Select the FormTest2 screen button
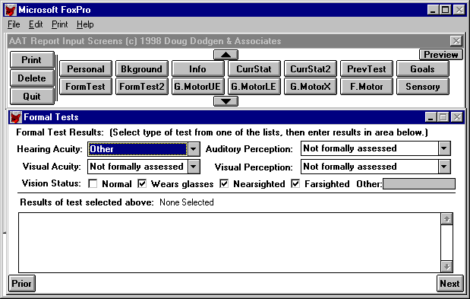 [x=142, y=87]
